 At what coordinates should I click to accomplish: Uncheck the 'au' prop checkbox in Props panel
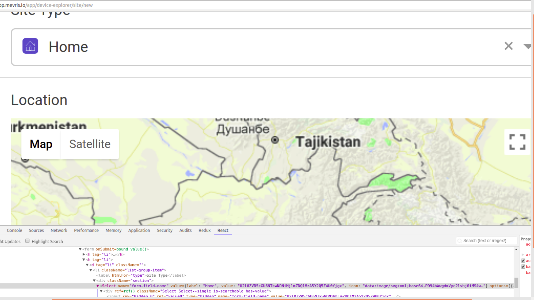(523, 261)
